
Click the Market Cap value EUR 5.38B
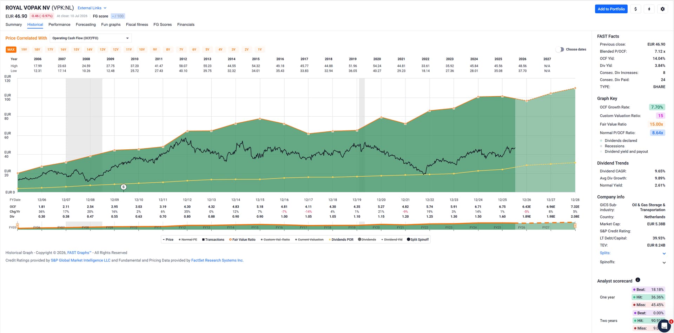[656, 224]
